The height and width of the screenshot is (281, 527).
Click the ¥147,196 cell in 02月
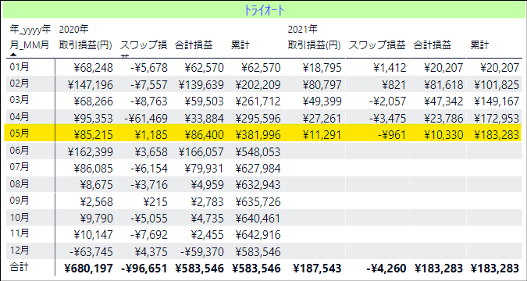tap(90, 85)
